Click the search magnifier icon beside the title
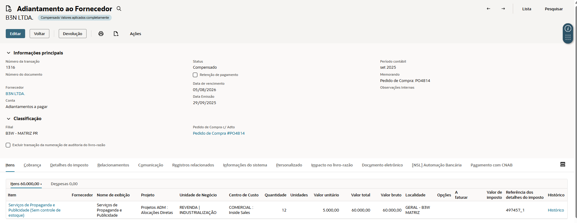 coord(119,9)
